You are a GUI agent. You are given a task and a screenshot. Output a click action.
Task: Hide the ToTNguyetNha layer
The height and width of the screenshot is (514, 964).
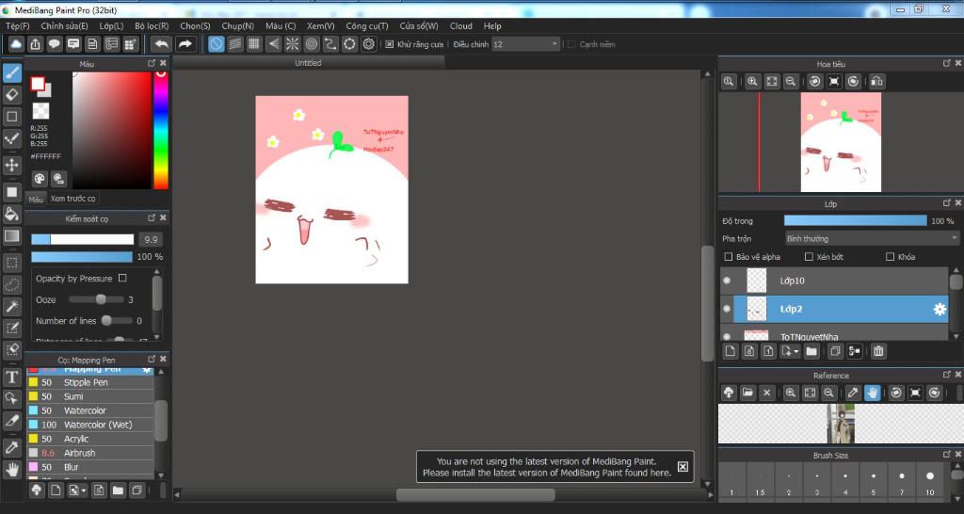point(727,336)
